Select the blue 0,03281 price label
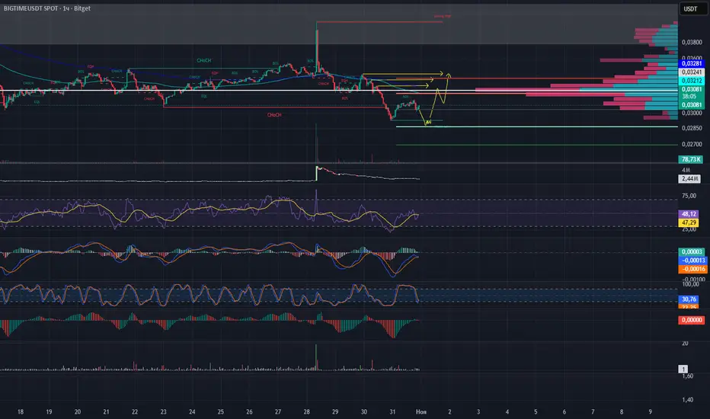This screenshot has height=419, width=710. (x=692, y=63)
